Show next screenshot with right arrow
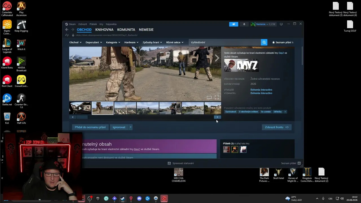This screenshot has height=203, width=361. (x=217, y=58)
